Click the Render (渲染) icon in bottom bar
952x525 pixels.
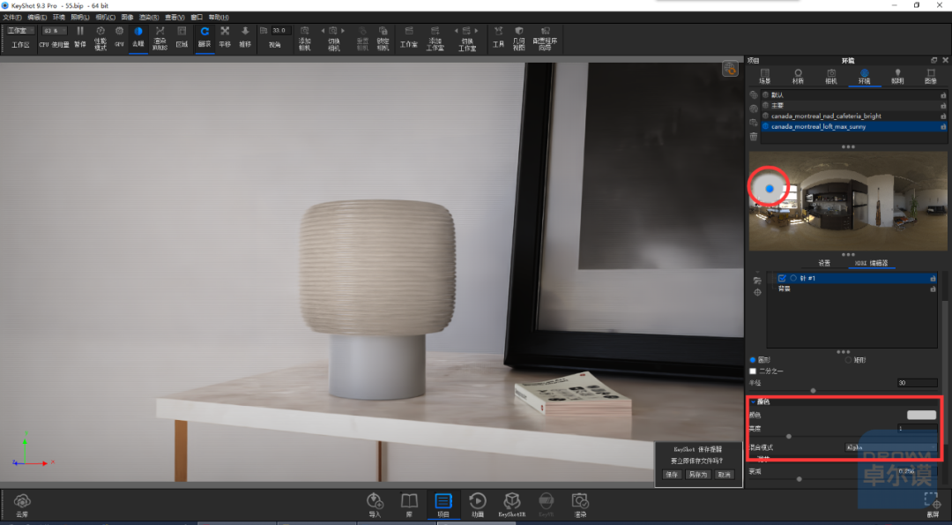(x=580, y=501)
